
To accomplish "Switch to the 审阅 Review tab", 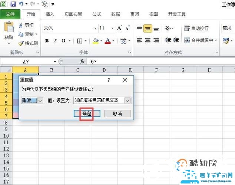I will [135, 14].
